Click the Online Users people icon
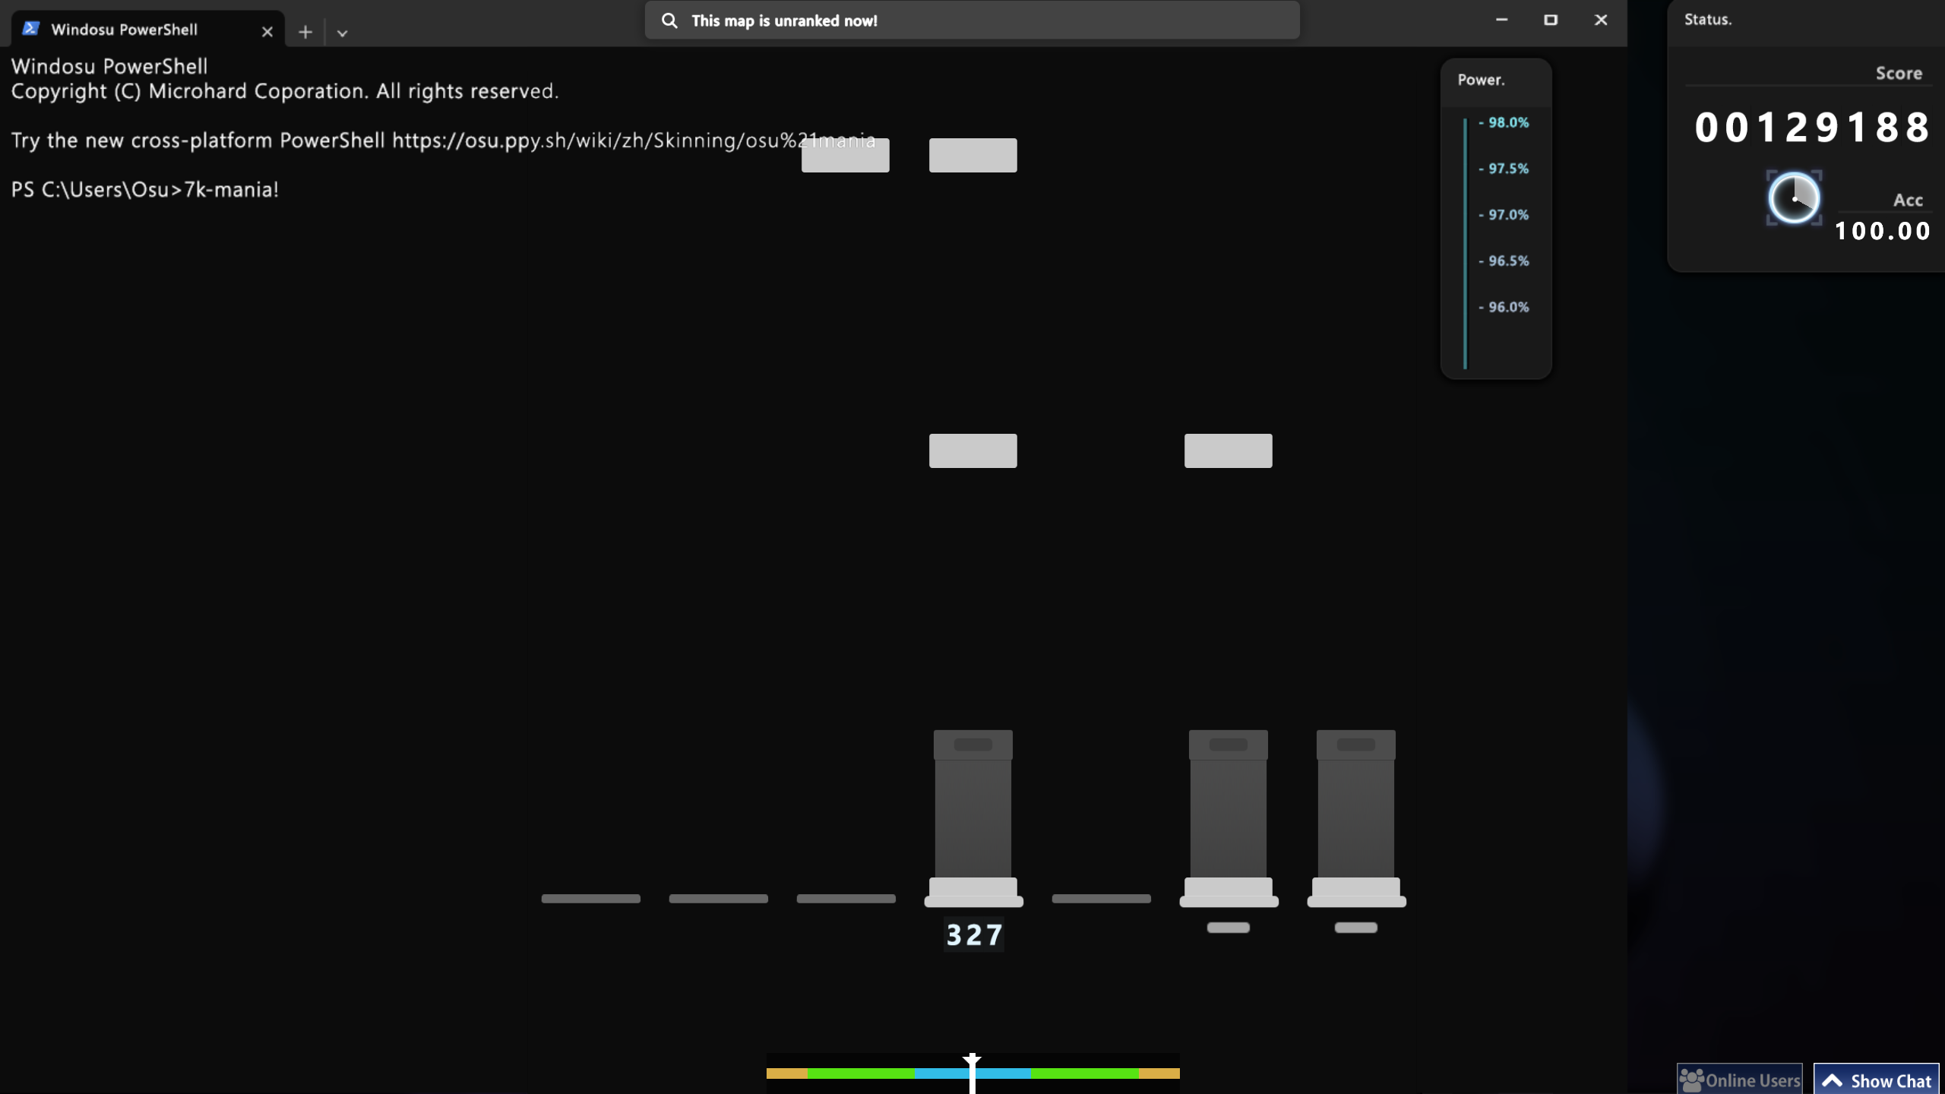 (1691, 1080)
